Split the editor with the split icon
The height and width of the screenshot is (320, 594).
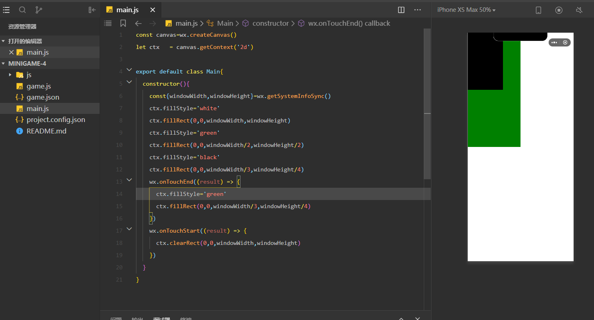pyautogui.click(x=401, y=10)
